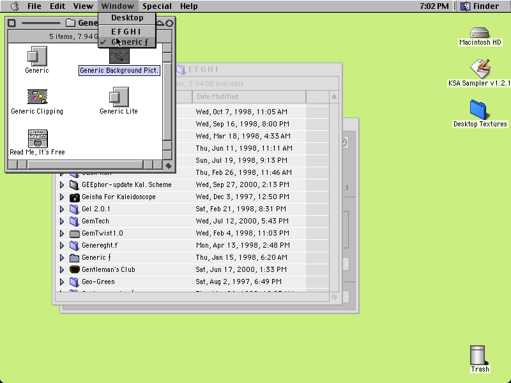The height and width of the screenshot is (383, 511).
Task: Expand GEEphor-update Kal. Scheme disclosure triangle
Action: coord(61,184)
